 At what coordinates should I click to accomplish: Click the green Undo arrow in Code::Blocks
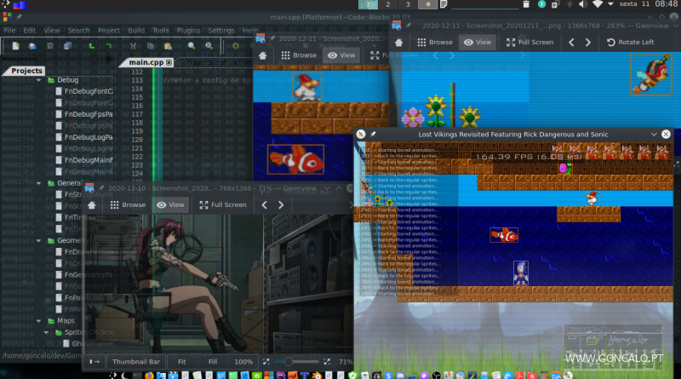click(x=92, y=46)
